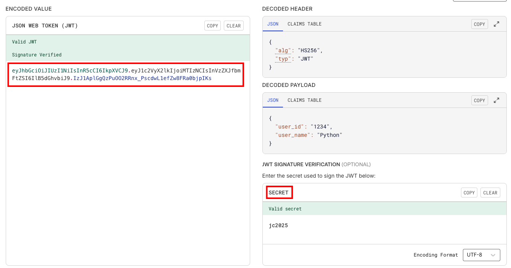Expand the Decoded Header panel to fullscreen
511x268 pixels.
point(496,24)
